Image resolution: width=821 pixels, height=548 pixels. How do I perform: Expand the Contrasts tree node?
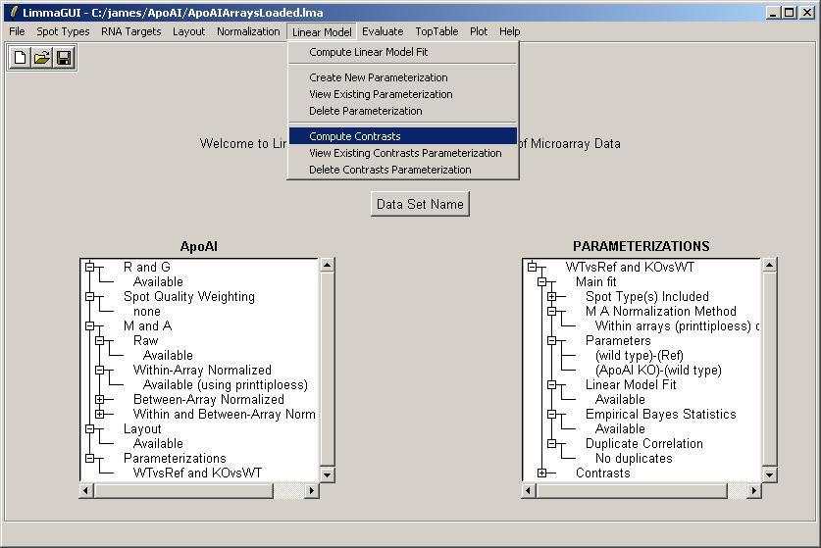coord(542,473)
